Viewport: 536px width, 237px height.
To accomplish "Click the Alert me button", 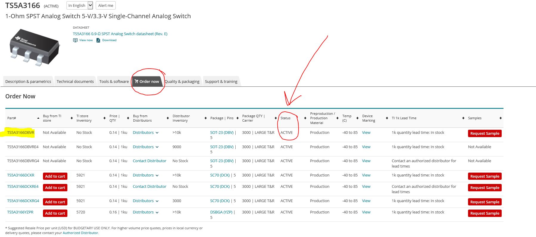I will pyautogui.click(x=106, y=5).
